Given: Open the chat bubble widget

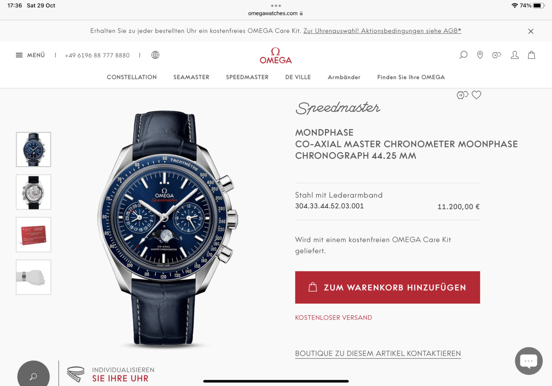Looking at the screenshot, I should (529, 361).
